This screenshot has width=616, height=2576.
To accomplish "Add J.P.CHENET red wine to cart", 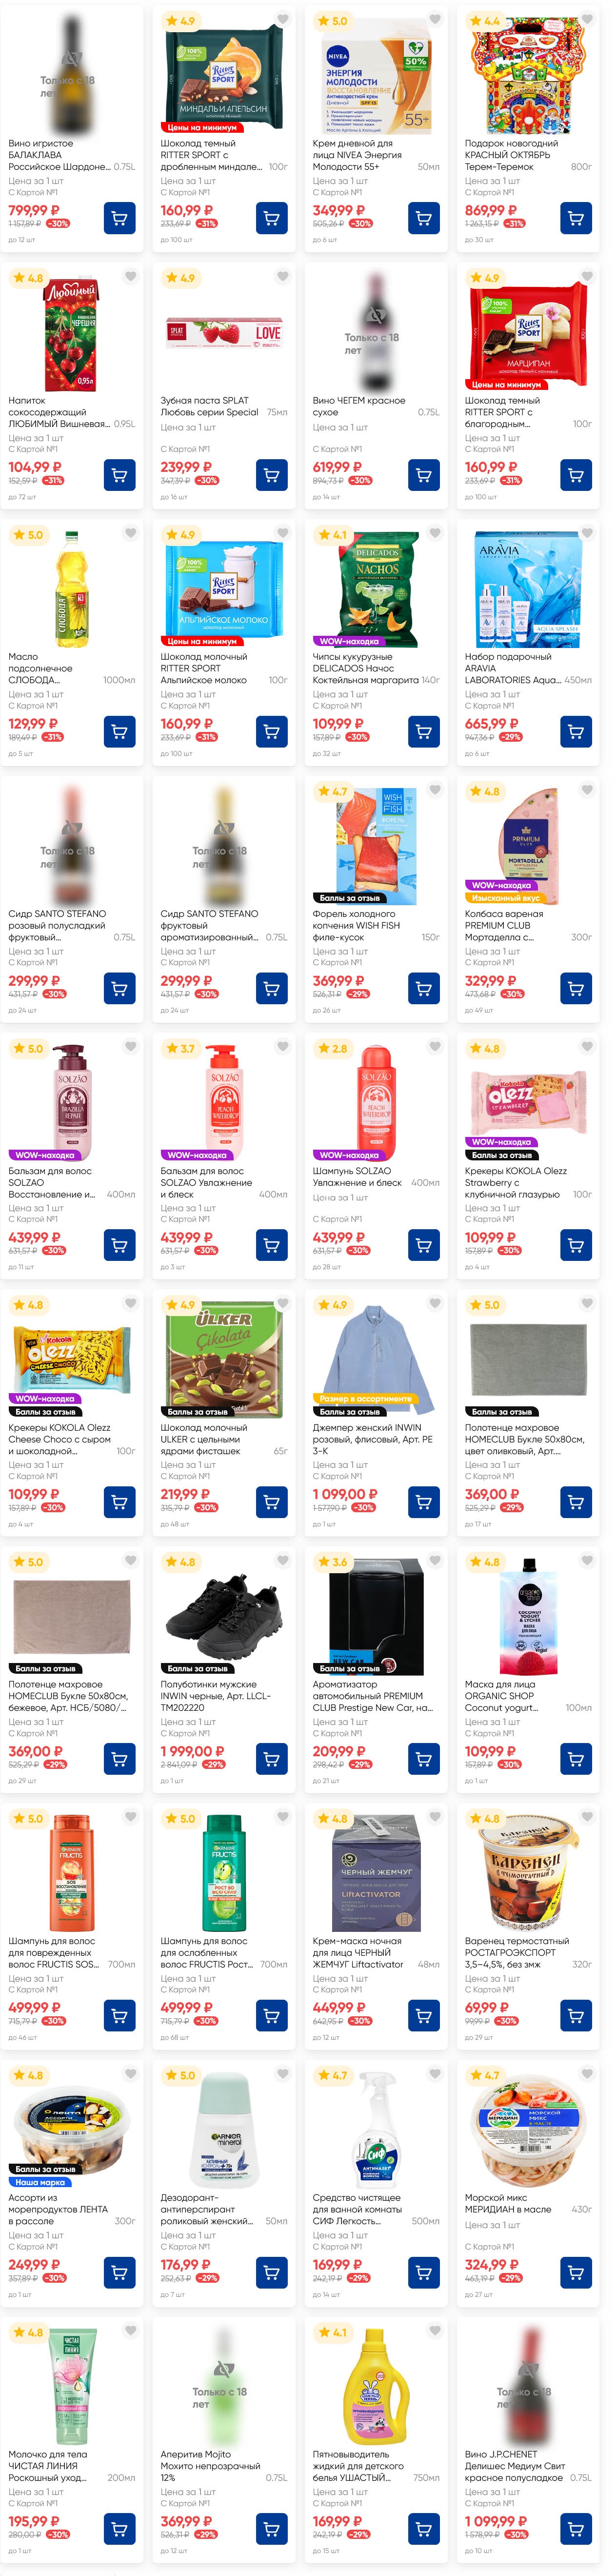I will tap(575, 2530).
